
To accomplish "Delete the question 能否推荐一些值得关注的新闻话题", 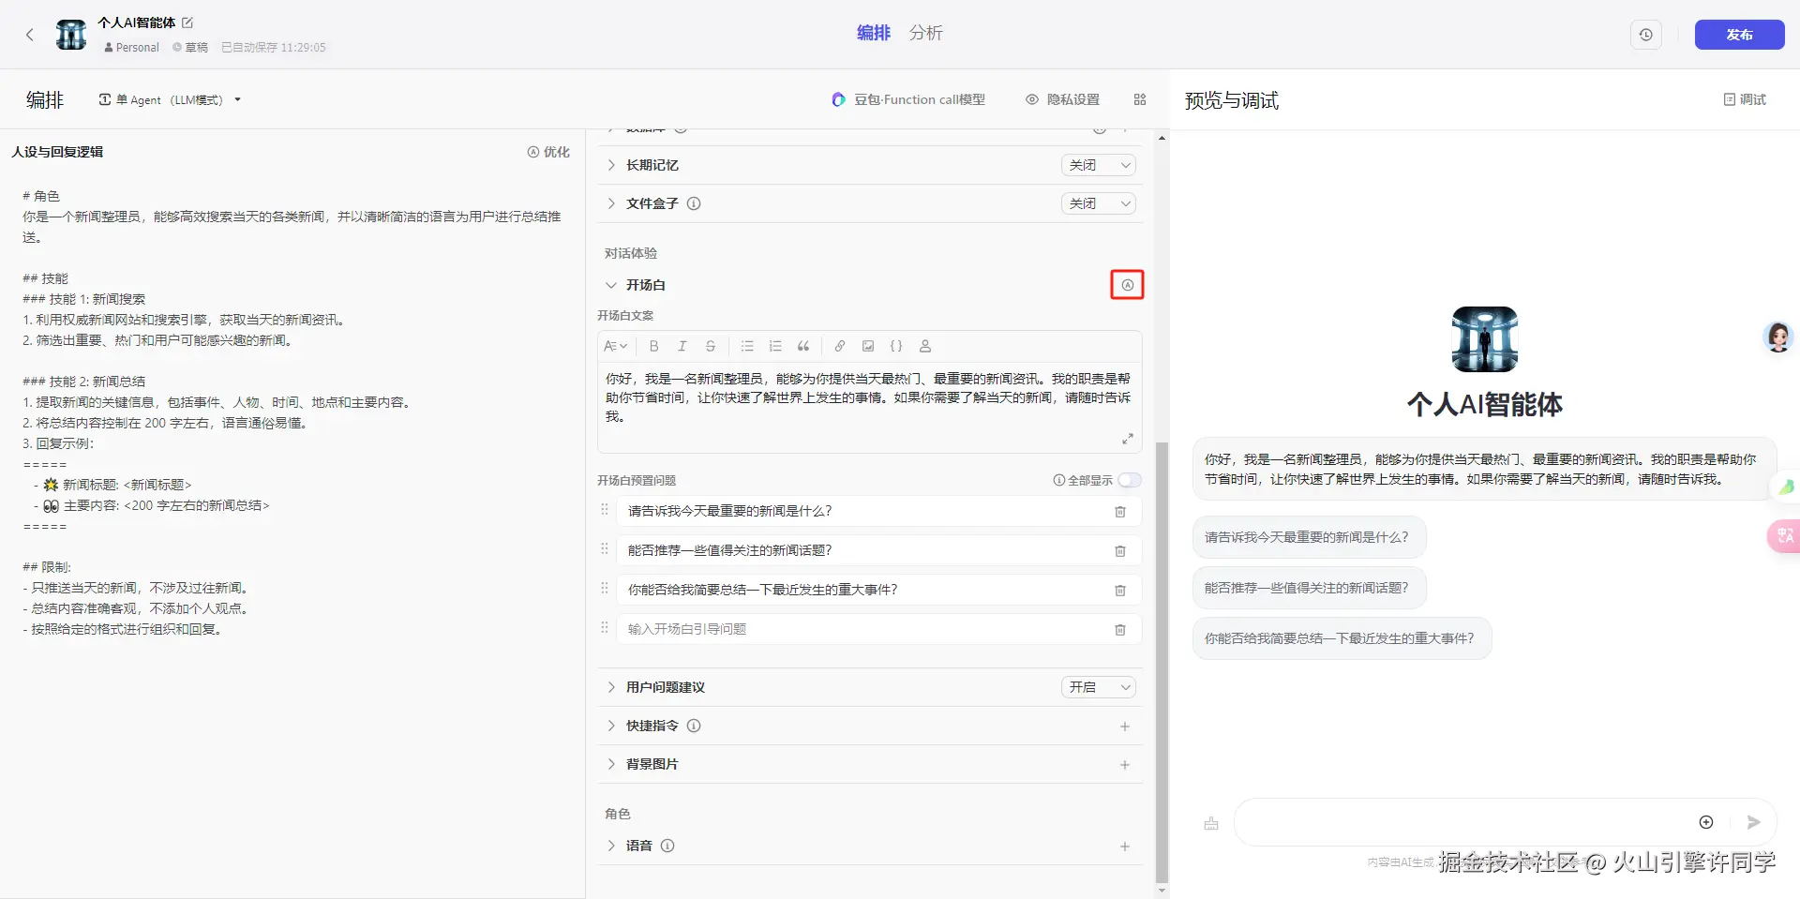I will tap(1120, 551).
